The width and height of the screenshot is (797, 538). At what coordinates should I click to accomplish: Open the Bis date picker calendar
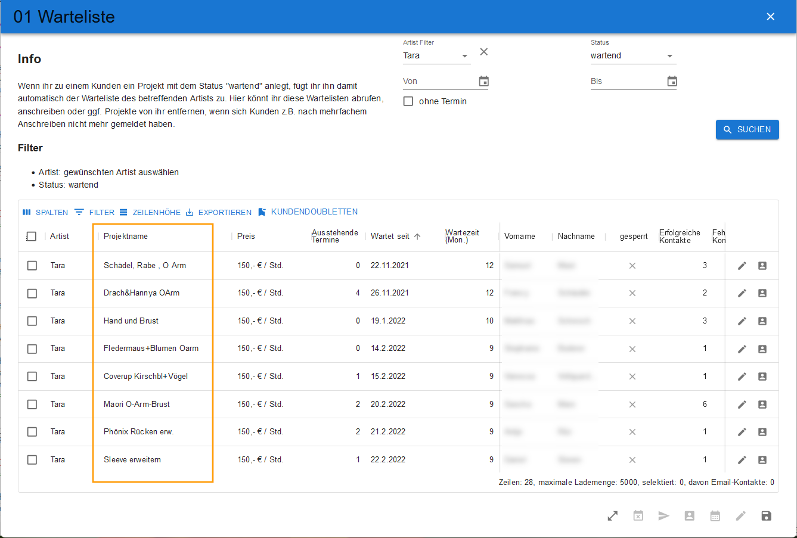[x=672, y=81]
